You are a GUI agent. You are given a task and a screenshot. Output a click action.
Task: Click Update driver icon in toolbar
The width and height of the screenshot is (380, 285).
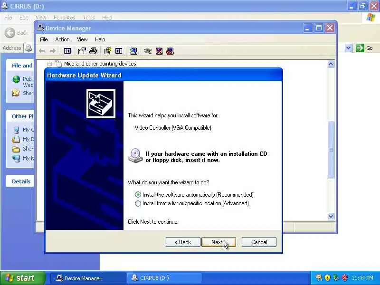148,51
